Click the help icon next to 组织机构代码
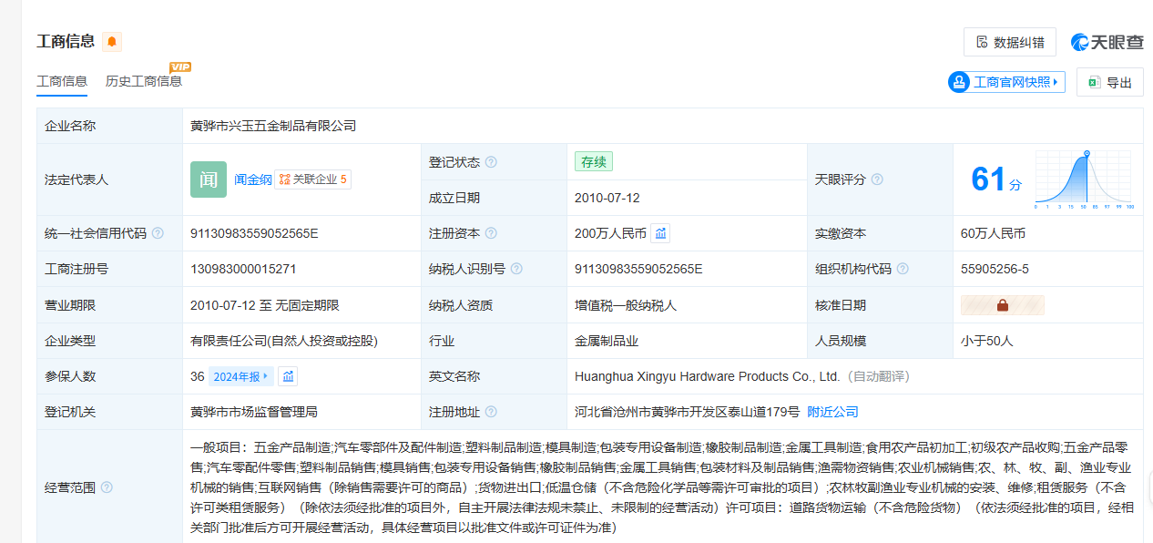The width and height of the screenshot is (1153, 543). point(903,270)
